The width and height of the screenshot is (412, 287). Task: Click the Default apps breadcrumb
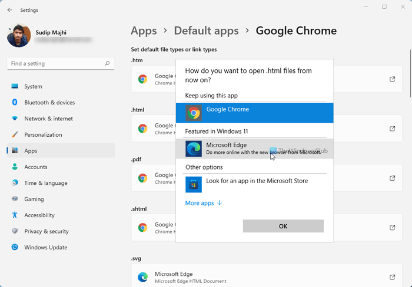[206, 31]
